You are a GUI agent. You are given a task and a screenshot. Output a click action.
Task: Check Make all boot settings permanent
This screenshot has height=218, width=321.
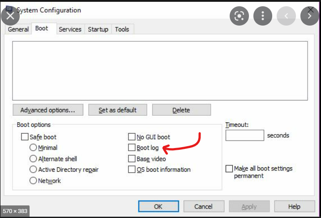(x=229, y=169)
